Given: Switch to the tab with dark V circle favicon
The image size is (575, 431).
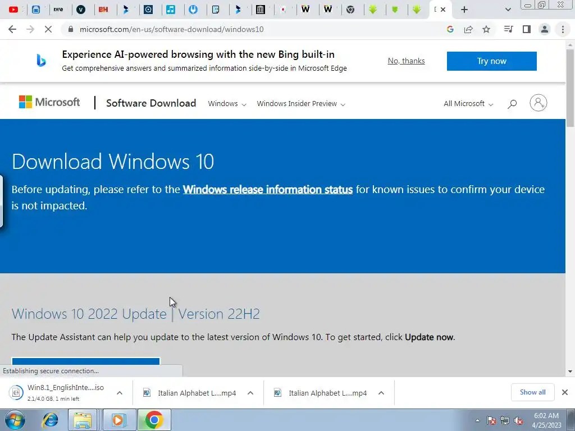Looking at the screenshot, I should 81,10.
